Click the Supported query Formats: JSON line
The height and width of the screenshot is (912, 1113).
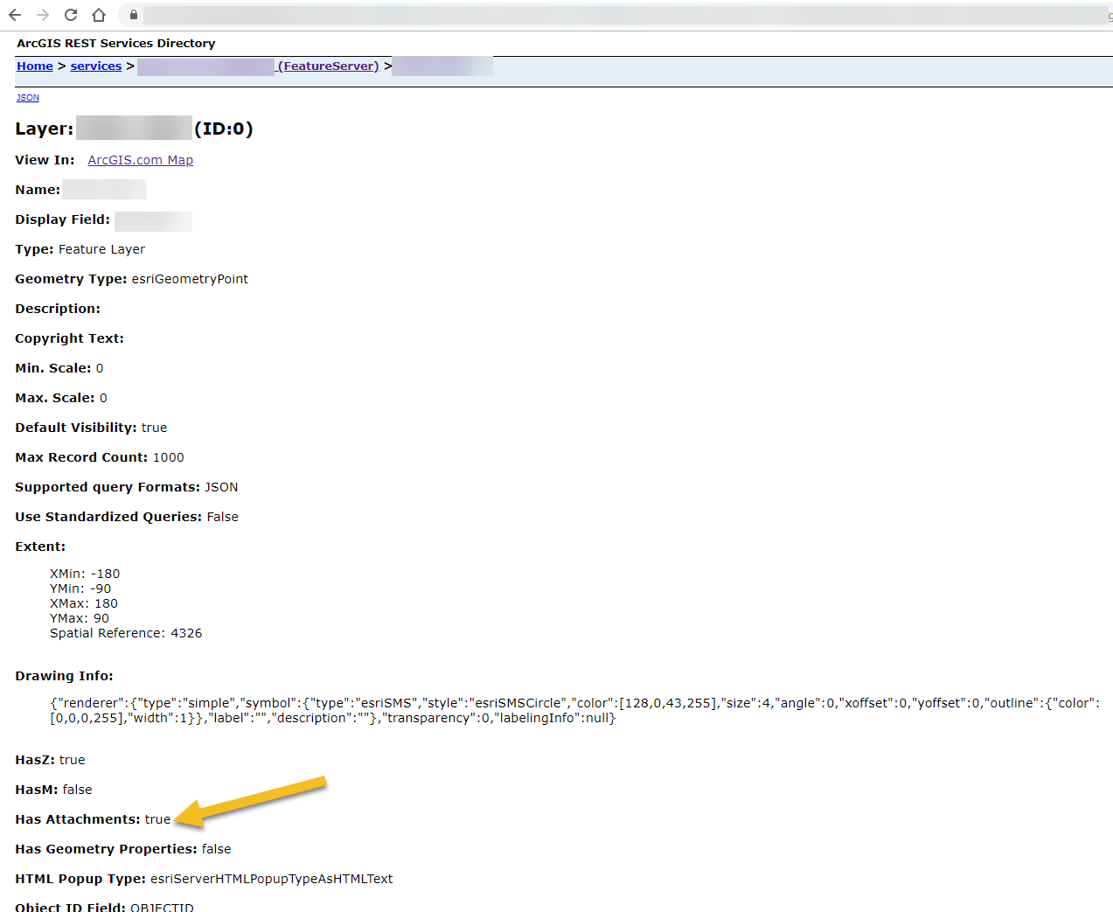(x=127, y=487)
